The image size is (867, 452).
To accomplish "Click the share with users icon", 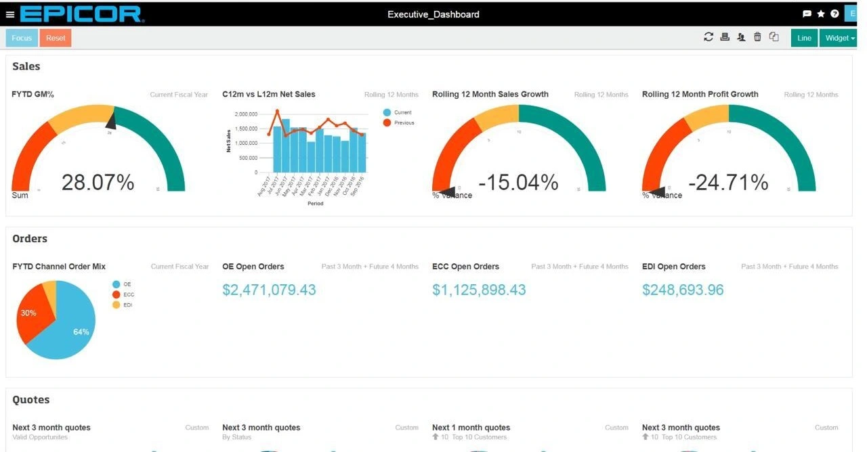I will 741,37.
